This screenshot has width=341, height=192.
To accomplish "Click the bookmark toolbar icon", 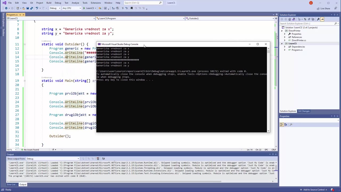I will pyautogui.click(x=132, y=8).
